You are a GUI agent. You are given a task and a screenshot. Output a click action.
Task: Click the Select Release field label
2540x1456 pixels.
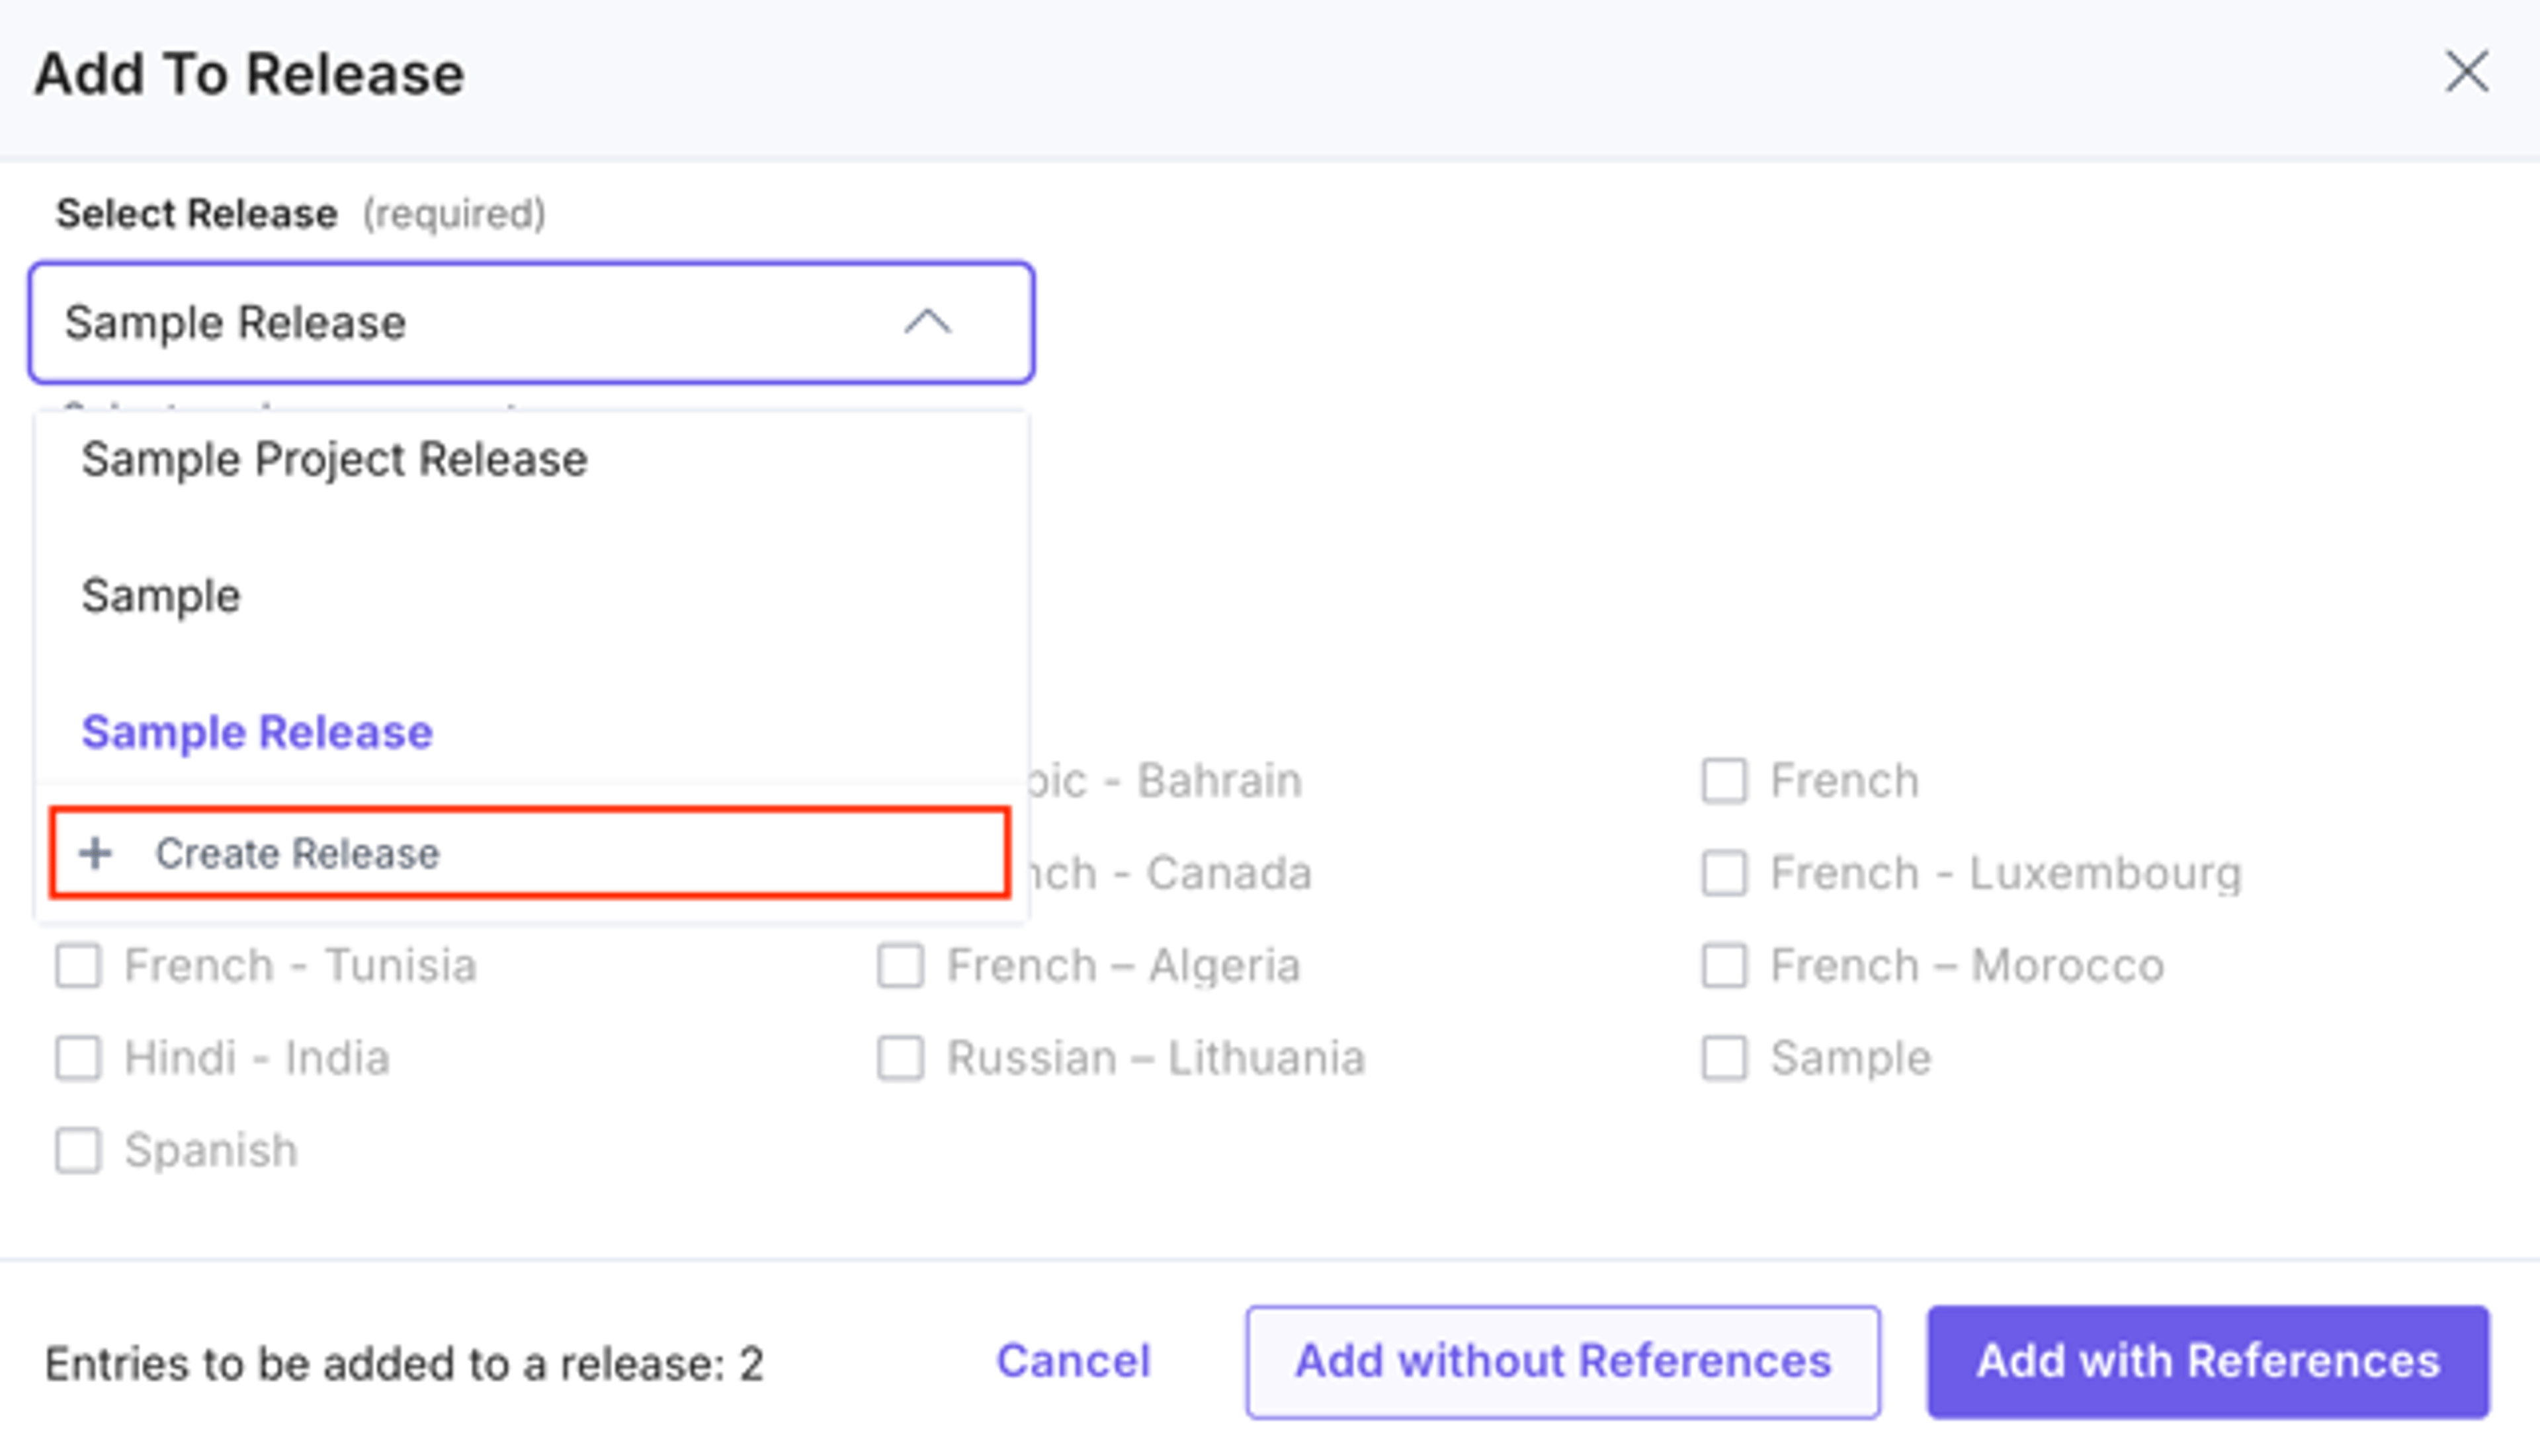196,213
